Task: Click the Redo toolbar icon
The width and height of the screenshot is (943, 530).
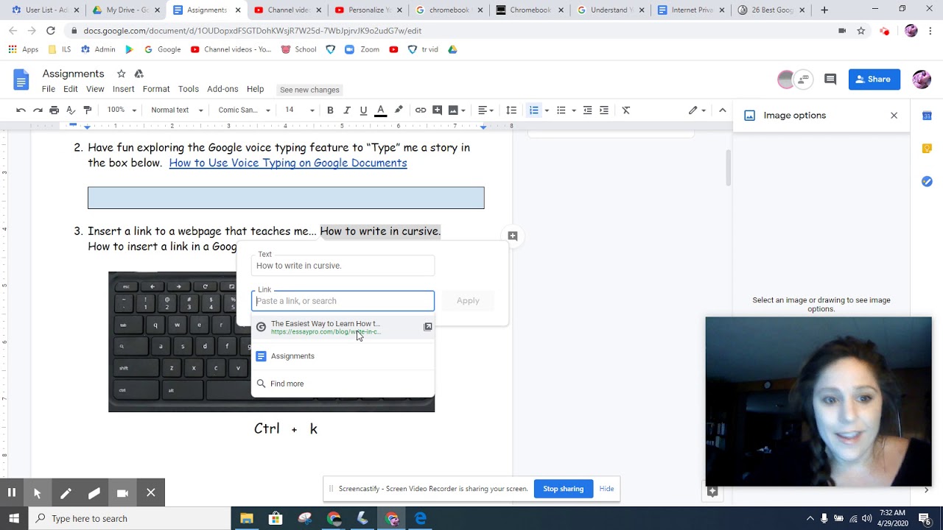Action: coord(38,110)
